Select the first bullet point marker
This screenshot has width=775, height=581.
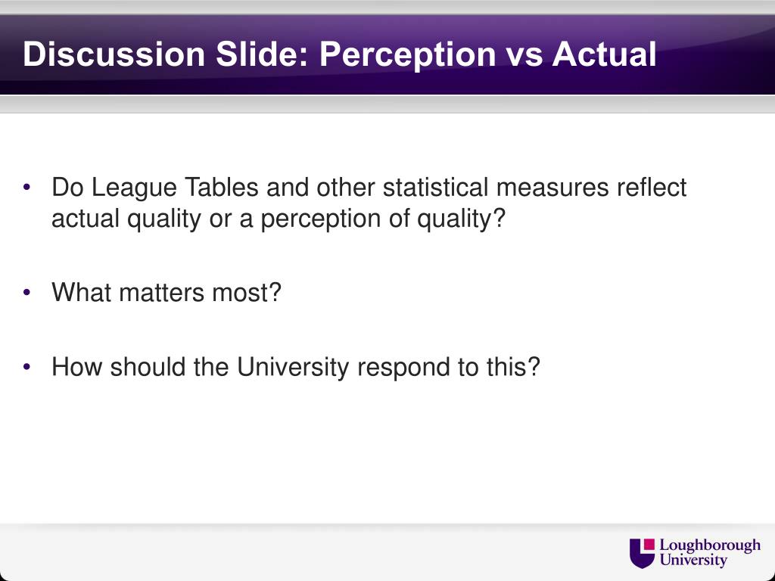point(26,188)
